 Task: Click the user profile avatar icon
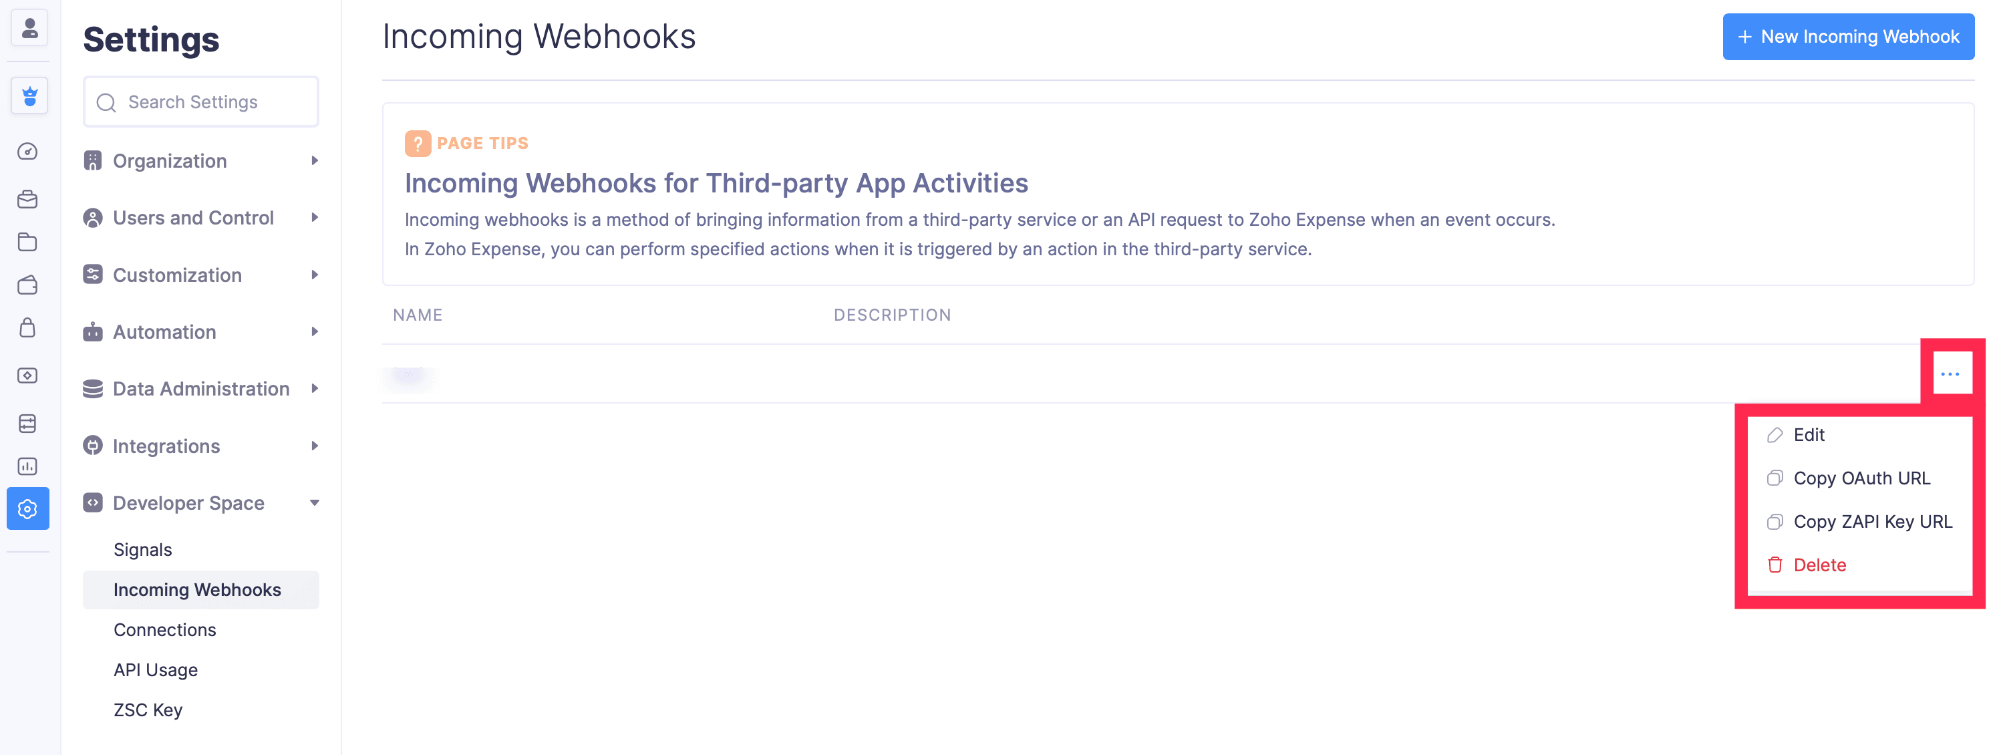pos(29,29)
